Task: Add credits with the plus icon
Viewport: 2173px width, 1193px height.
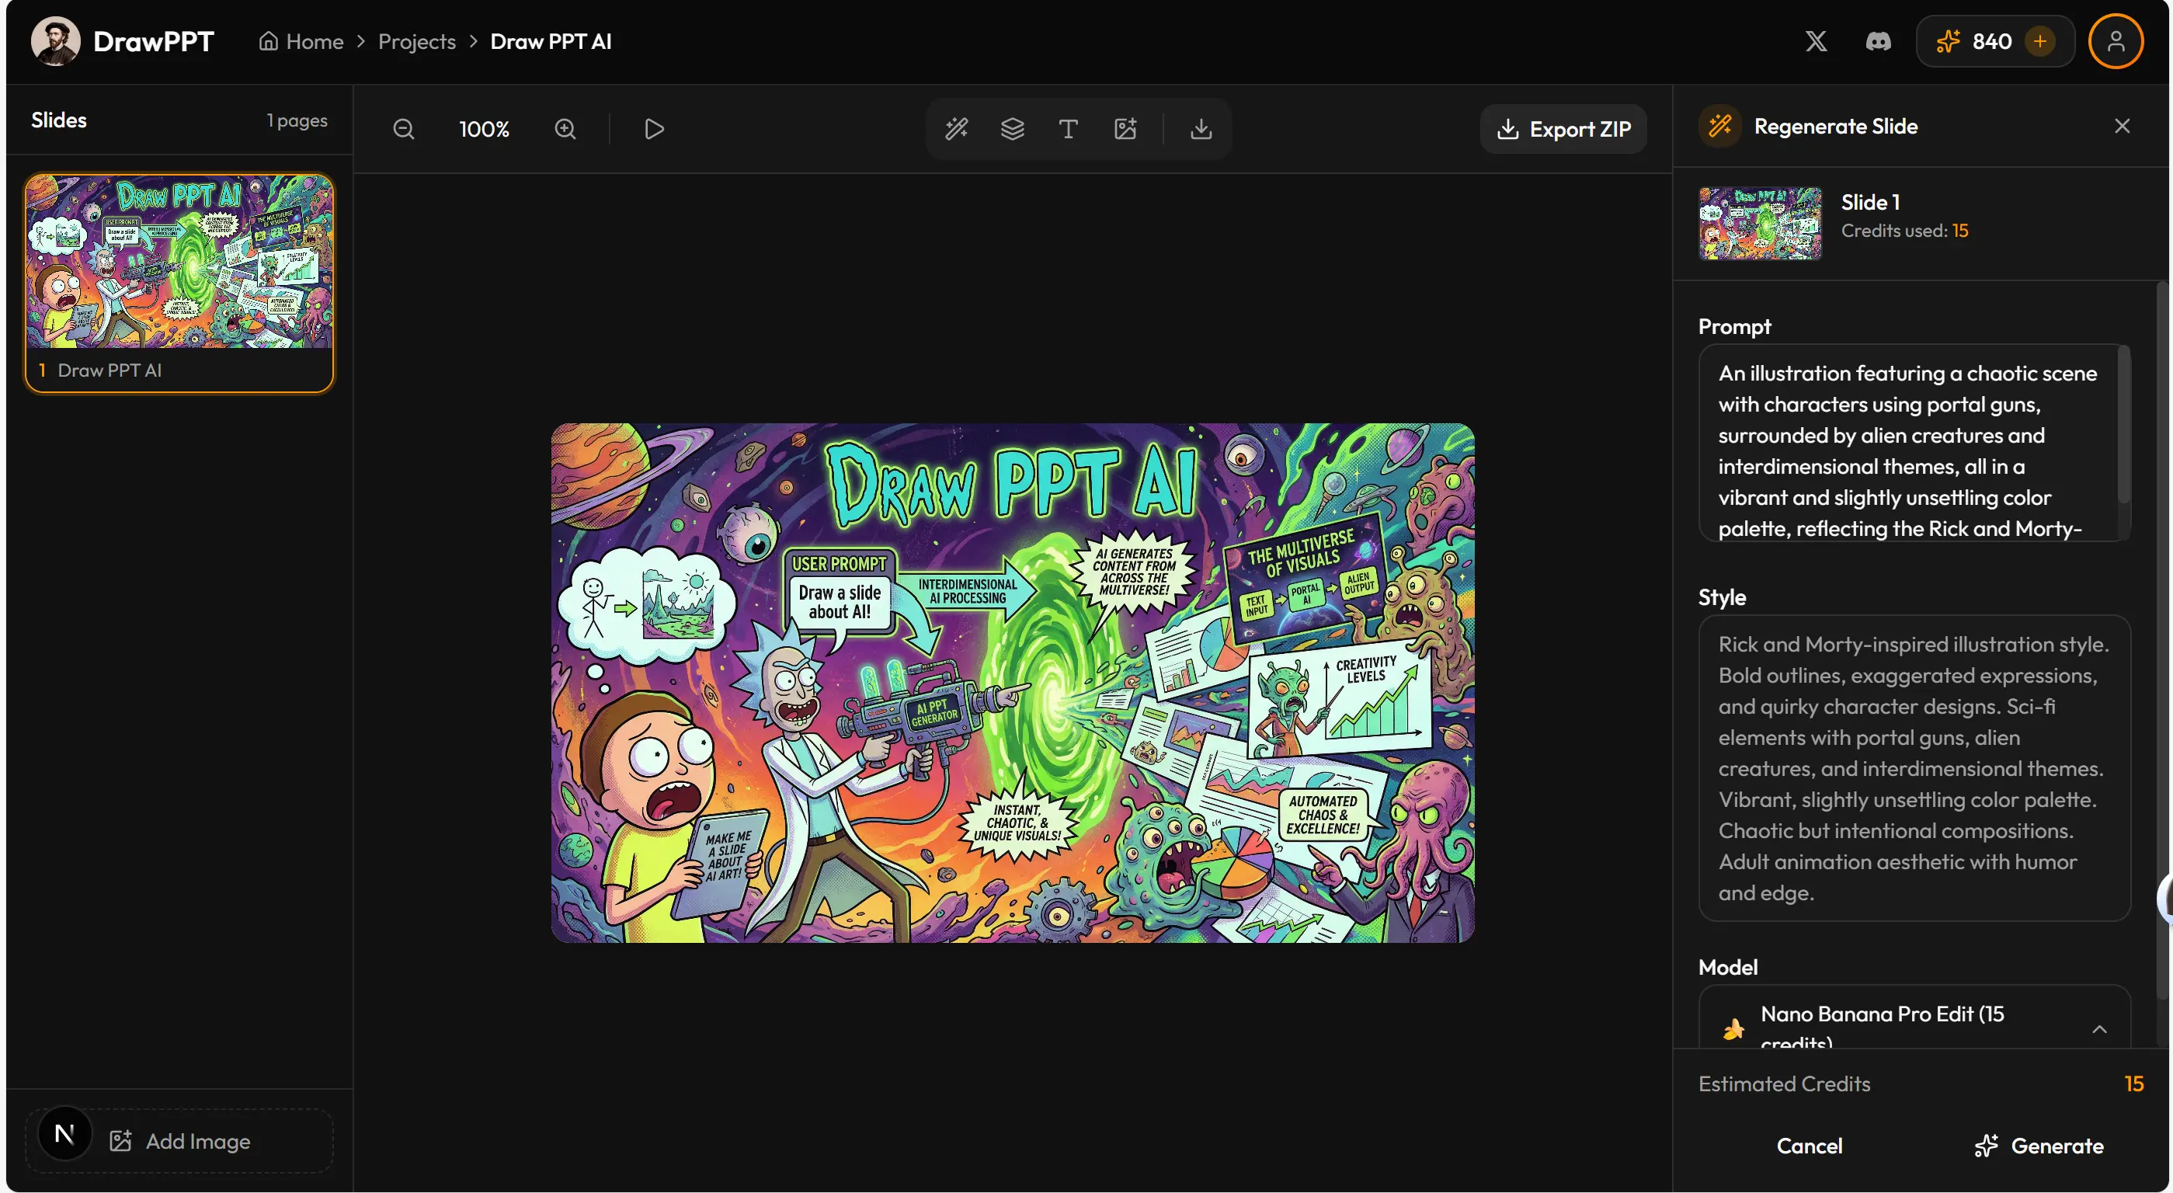Action: (2039, 41)
